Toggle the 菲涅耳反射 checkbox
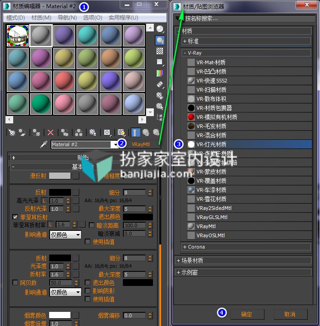This screenshot has height=326, width=320. click(15, 217)
